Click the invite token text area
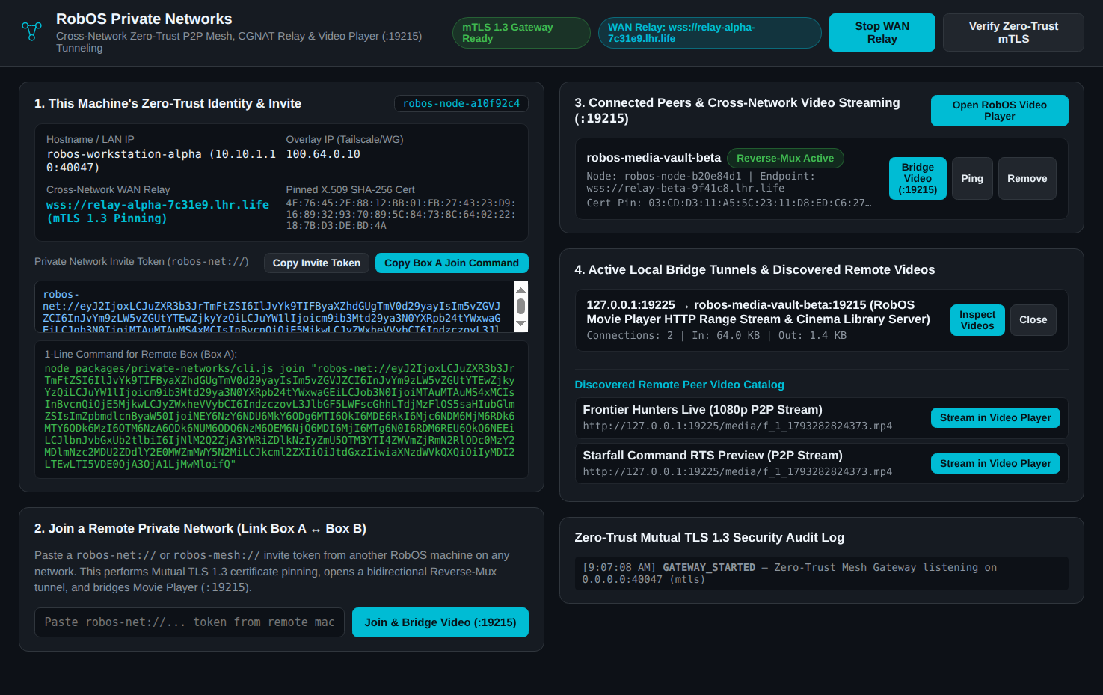 tap(274, 307)
